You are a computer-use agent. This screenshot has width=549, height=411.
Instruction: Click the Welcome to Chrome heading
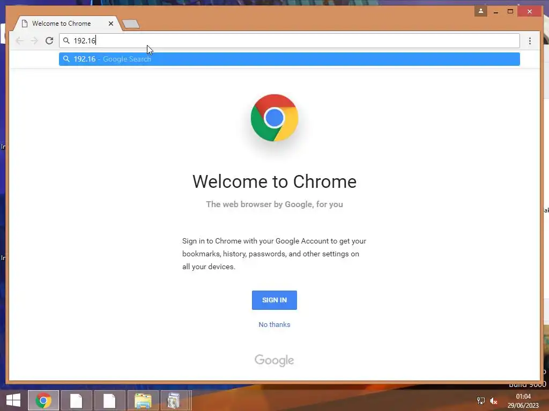pyautogui.click(x=274, y=182)
